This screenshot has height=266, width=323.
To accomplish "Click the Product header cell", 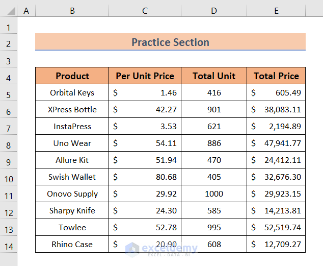I will 72,76.
